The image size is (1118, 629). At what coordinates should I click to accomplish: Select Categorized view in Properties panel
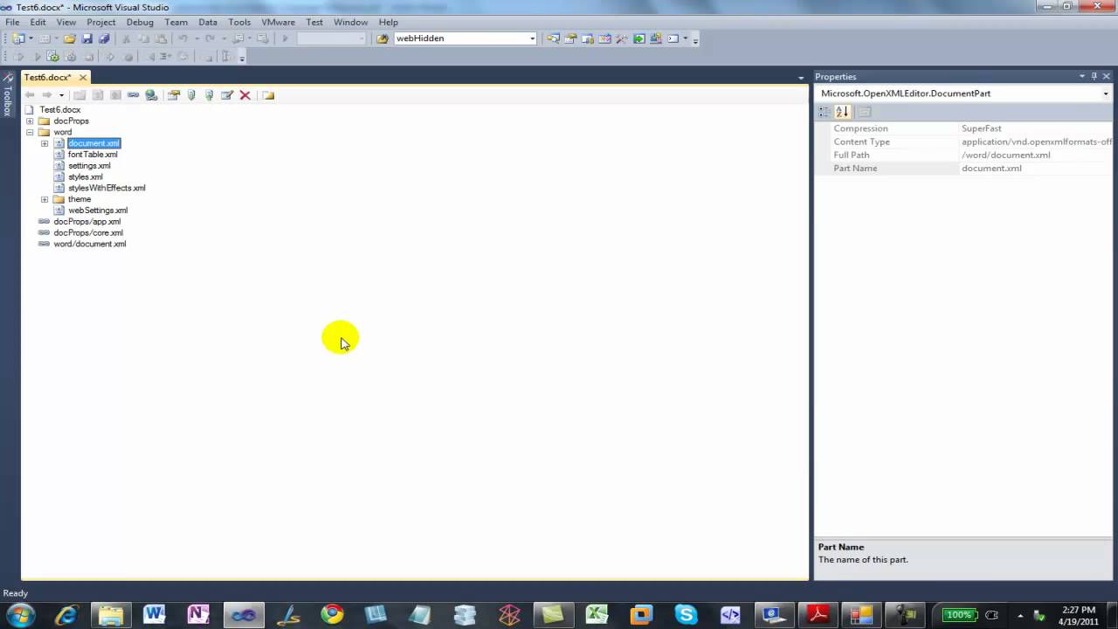[x=825, y=112]
